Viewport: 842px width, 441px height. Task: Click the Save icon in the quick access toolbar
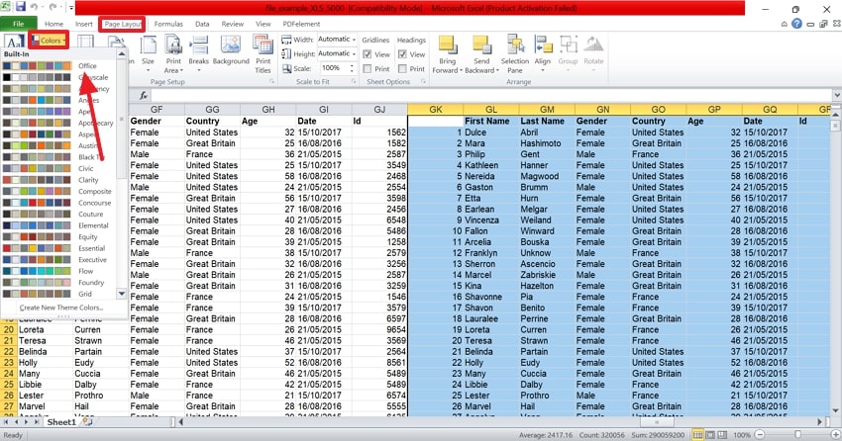pyautogui.click(x=21, y=7)
